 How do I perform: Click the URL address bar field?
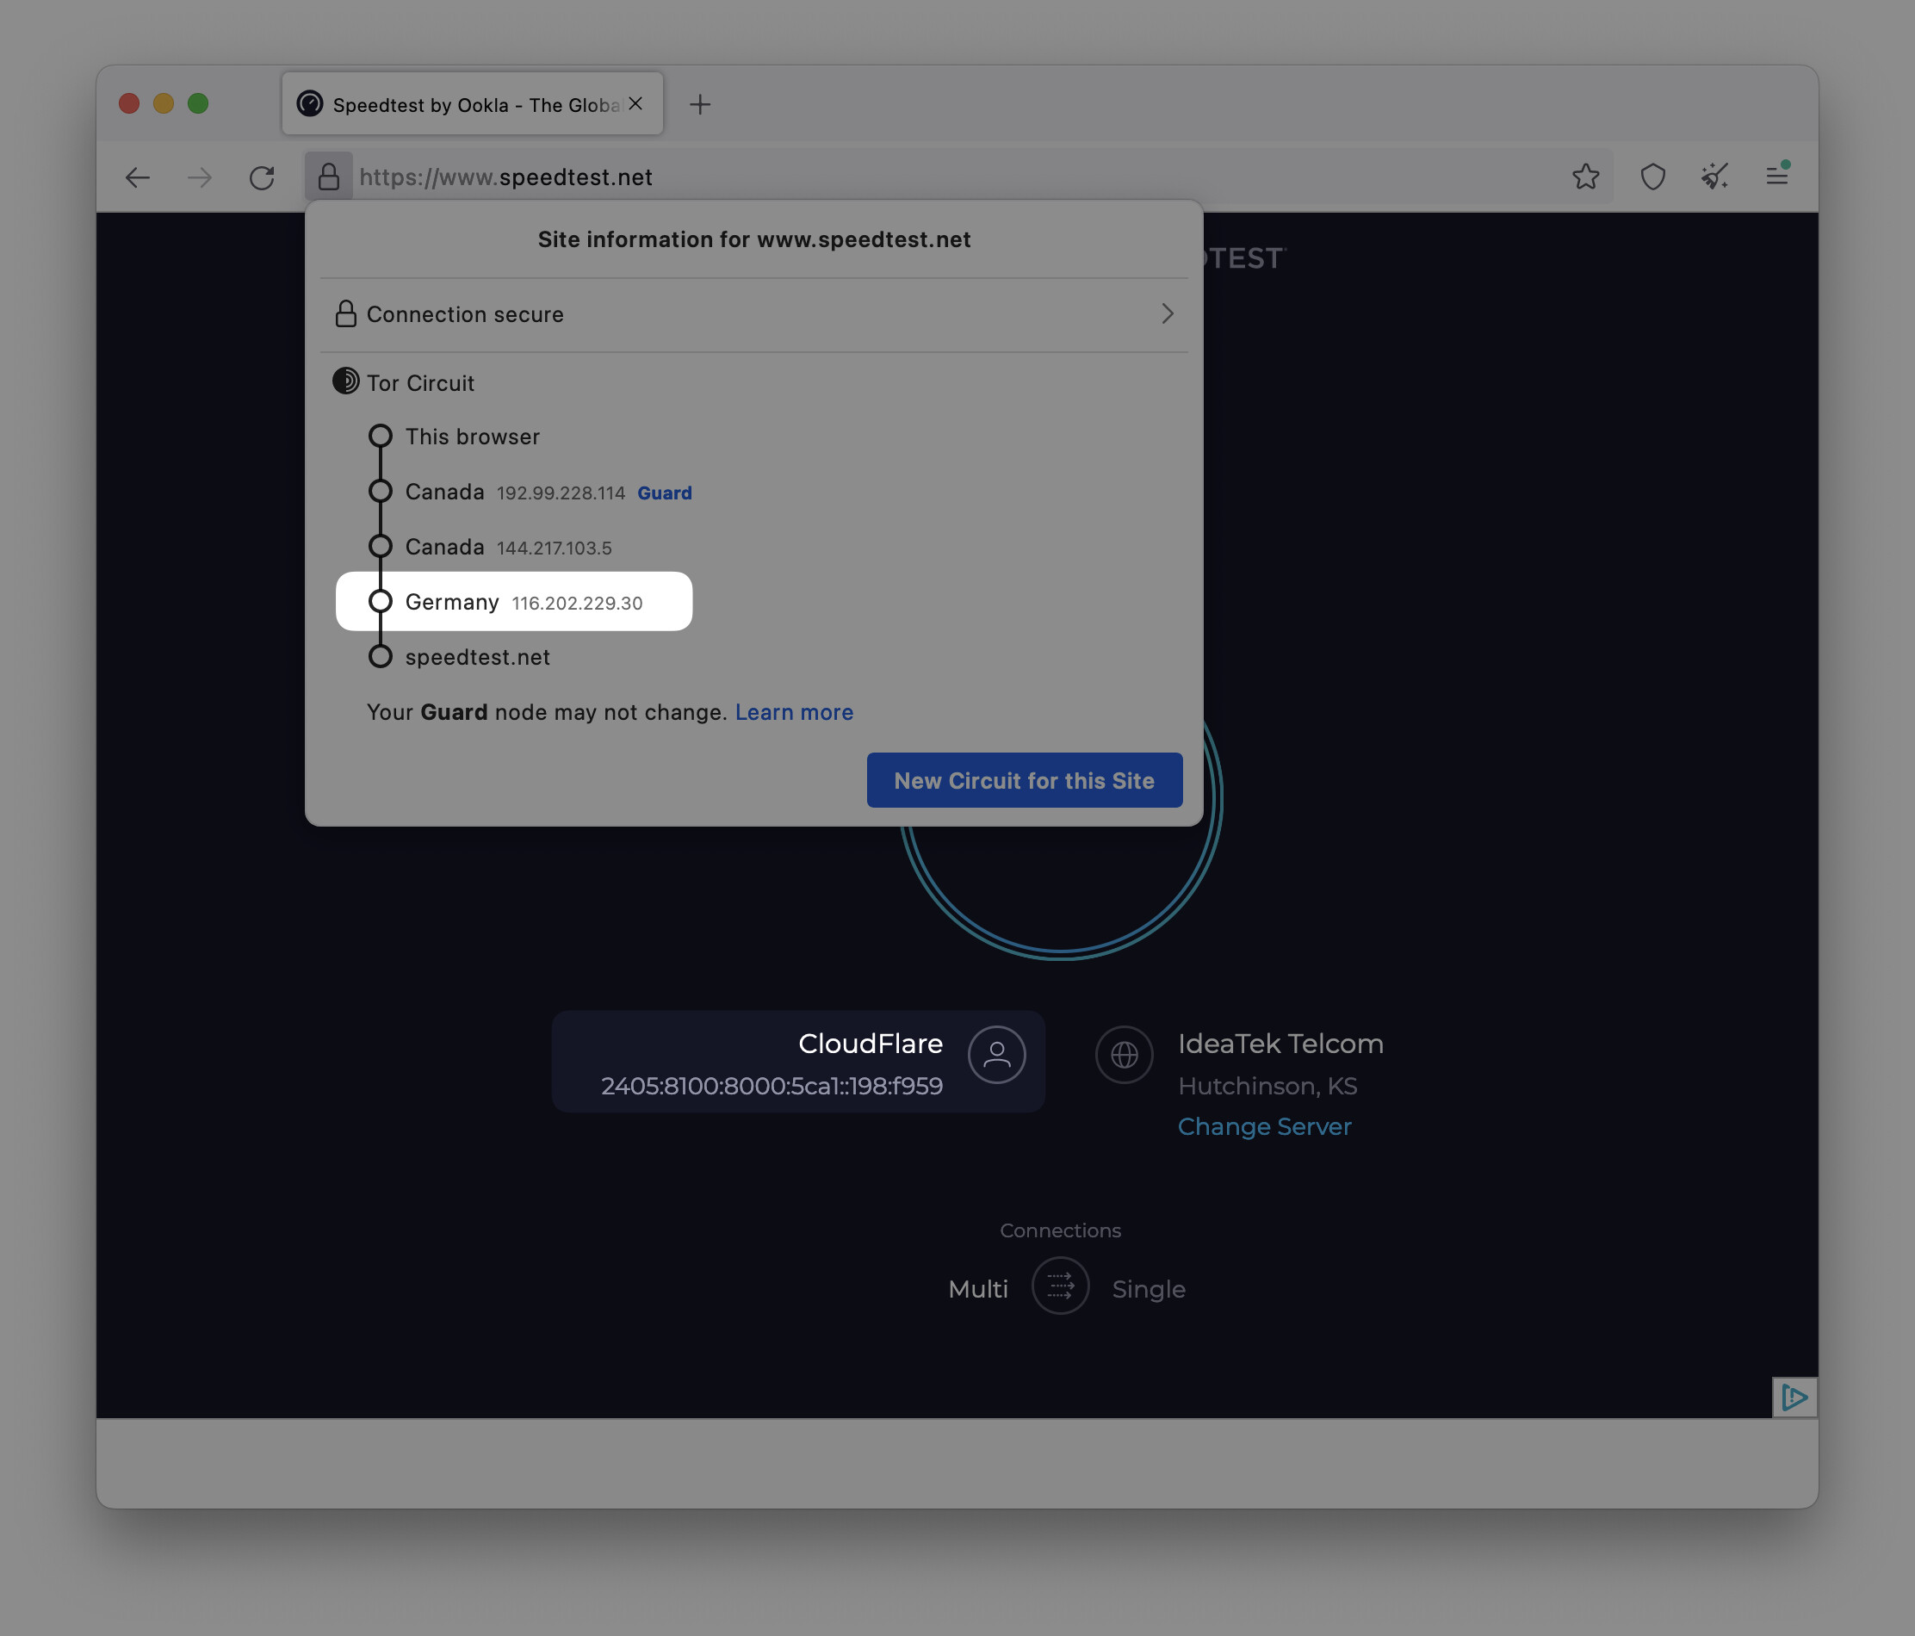[x=924, y=177]
